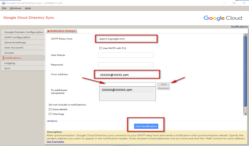The width and height of the screenshot is (249, 146).
Task: Select User Accounts in sidebar
Action: (x=15, y=48)
